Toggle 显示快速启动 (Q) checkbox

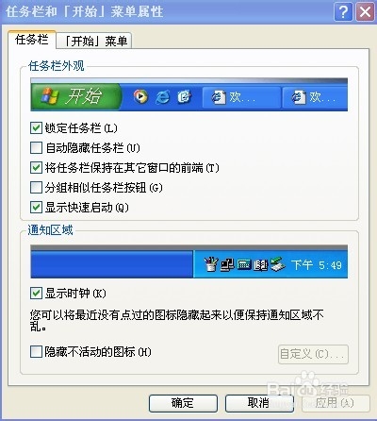(36, 208)
